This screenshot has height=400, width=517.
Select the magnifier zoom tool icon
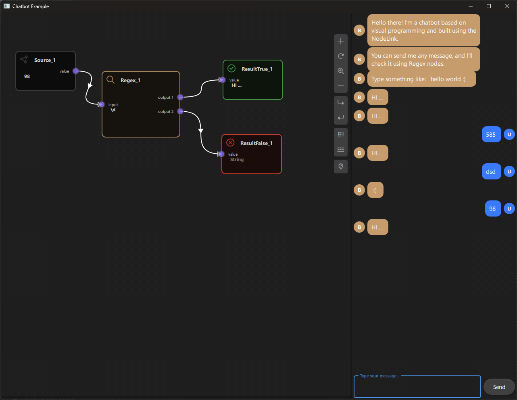[x=341, y=71]
